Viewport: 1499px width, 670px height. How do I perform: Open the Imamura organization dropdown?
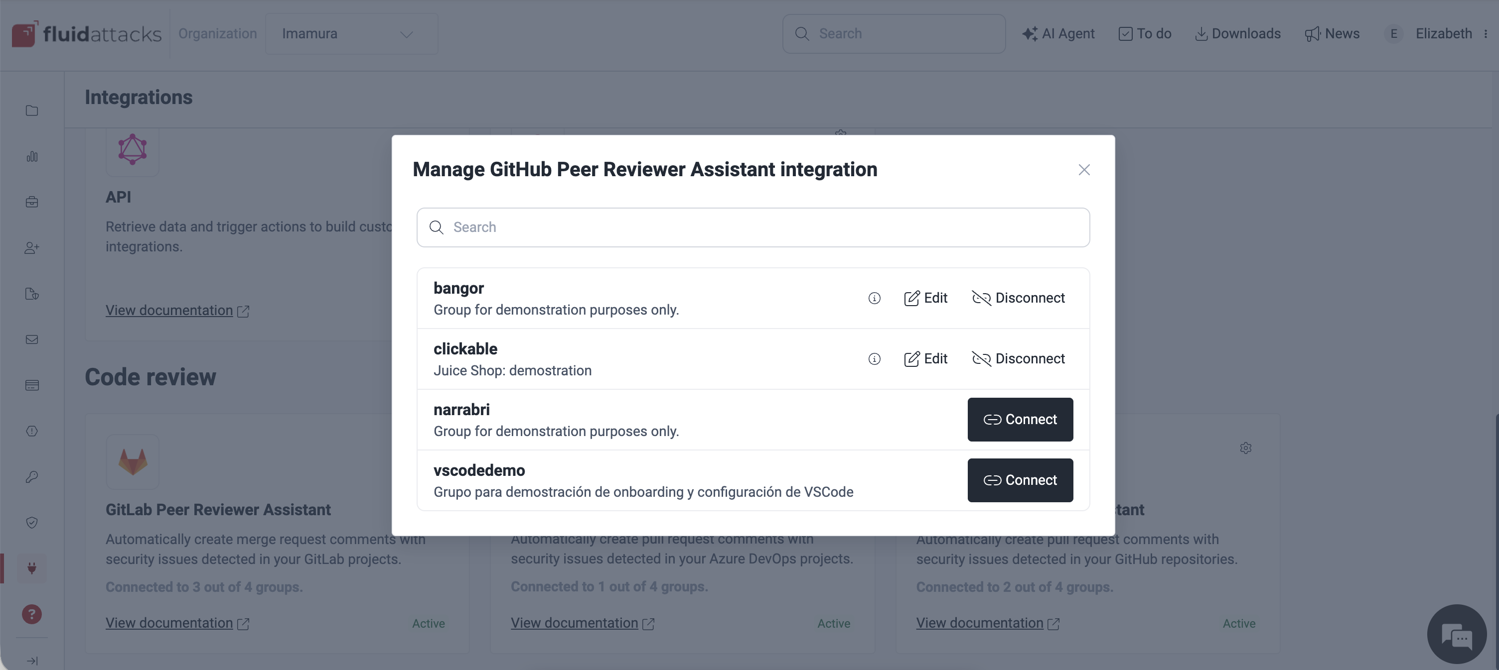click(x=351, y=34)
